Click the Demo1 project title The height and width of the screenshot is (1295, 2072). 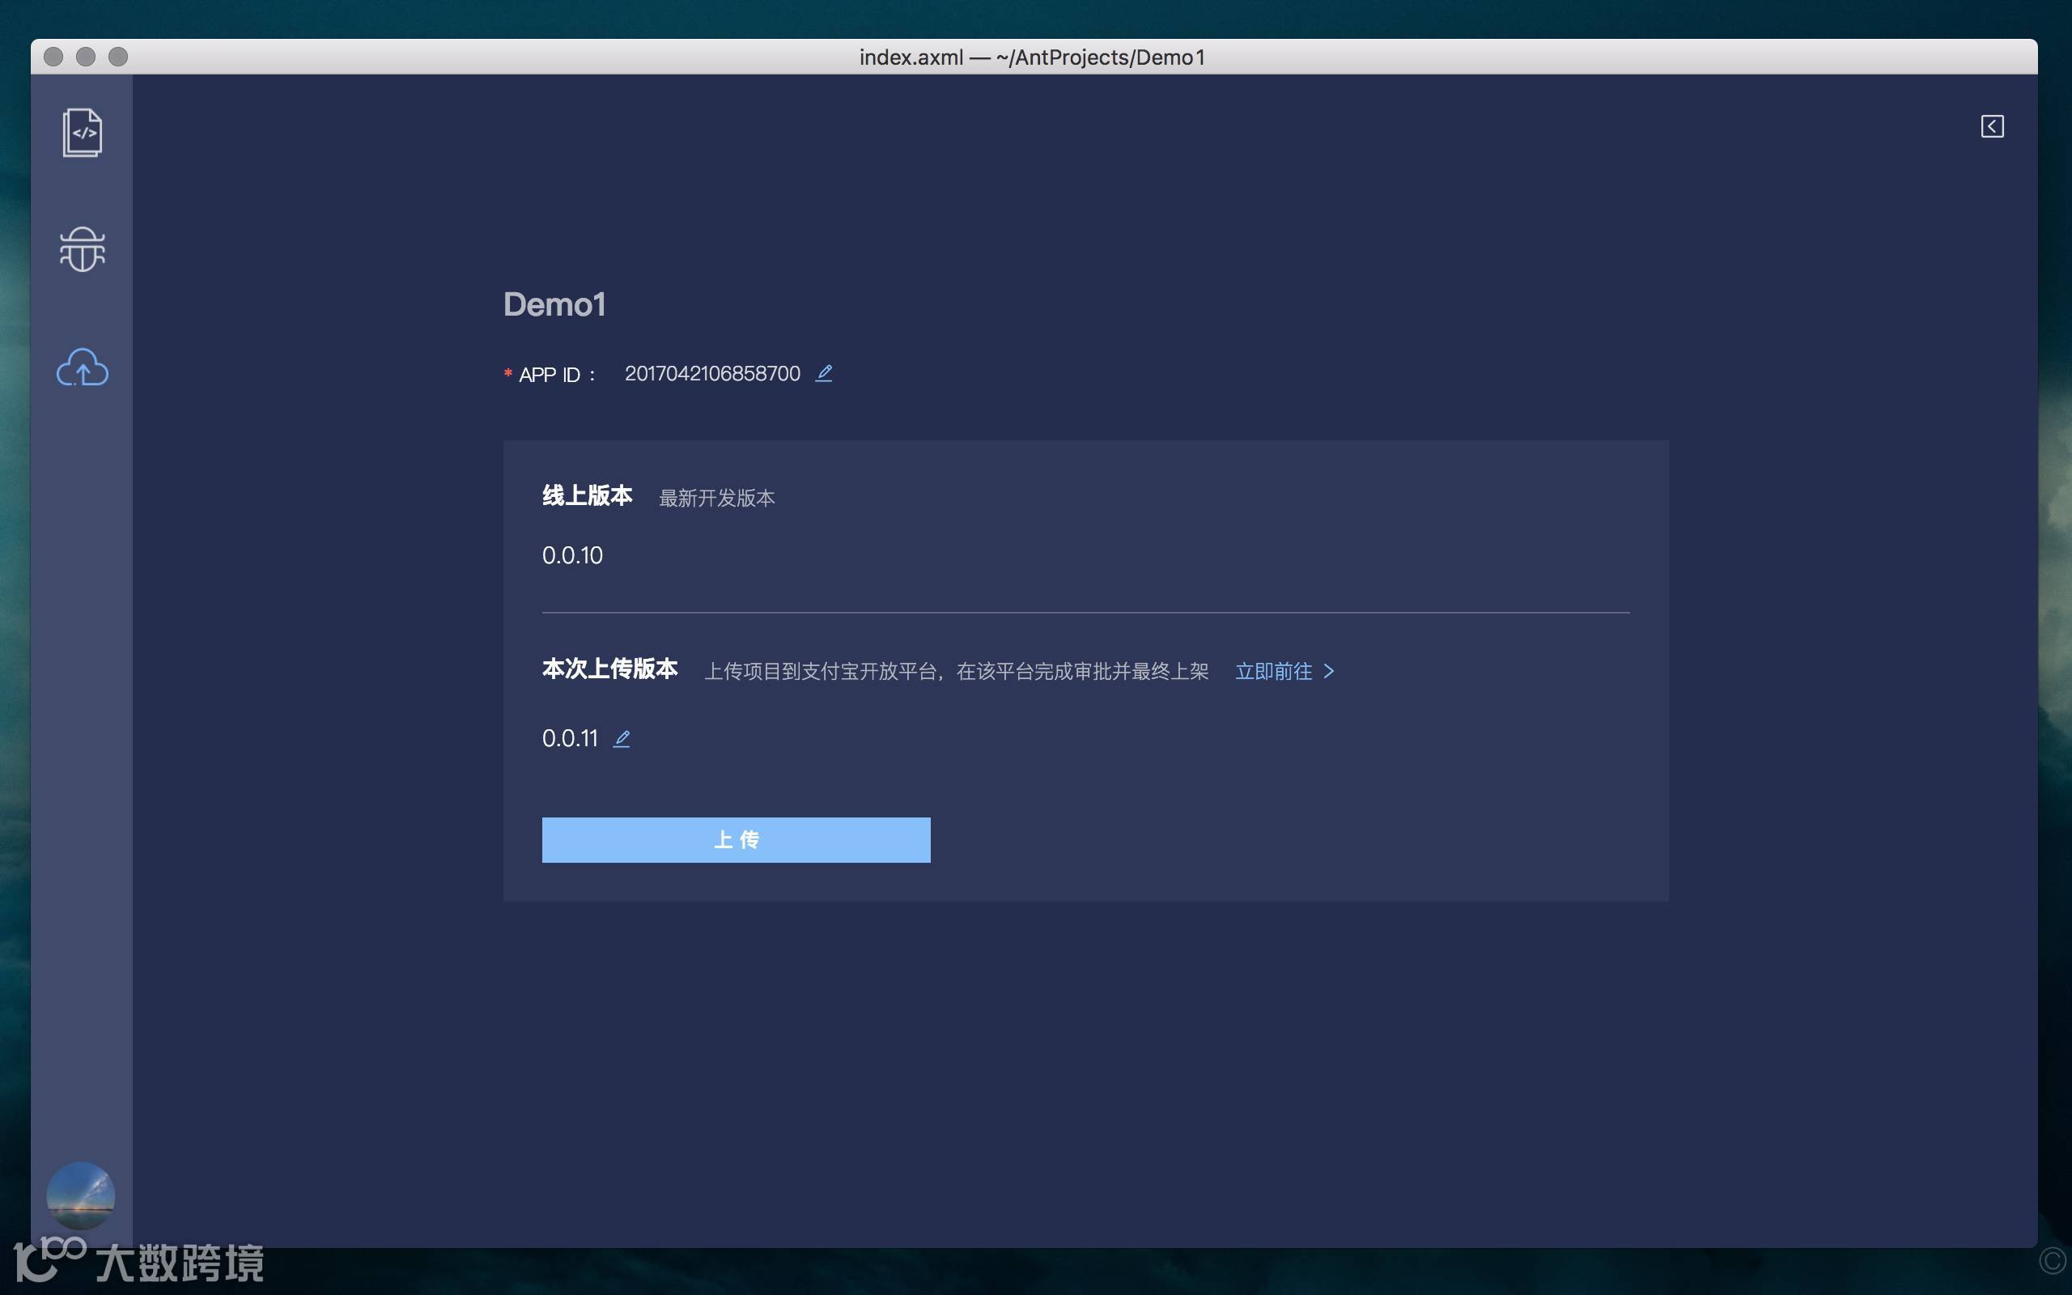554,305
